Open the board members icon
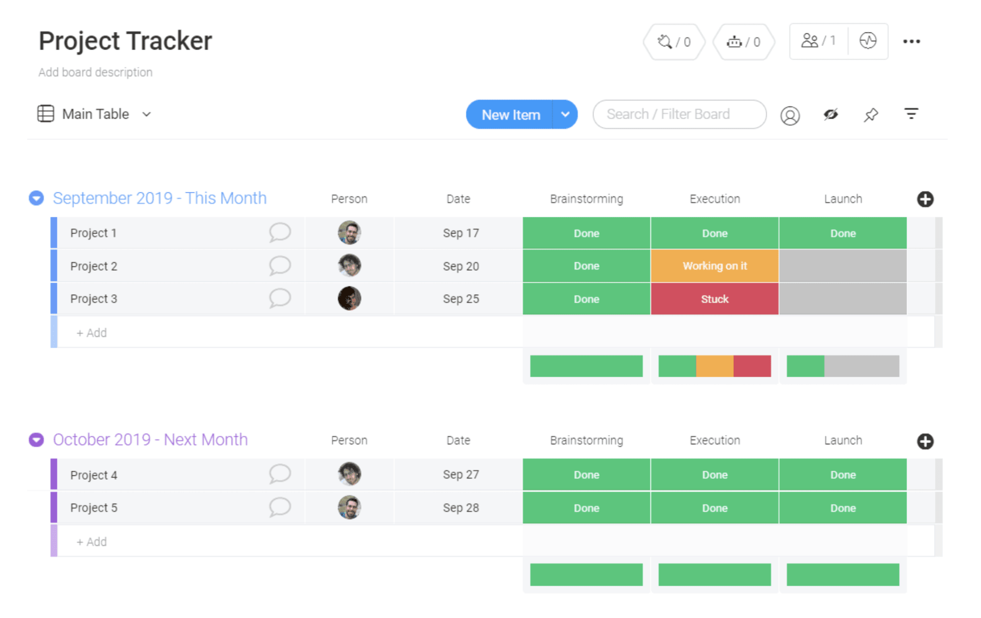 (x=818, y=41)
